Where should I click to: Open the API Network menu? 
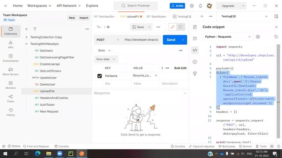pos(69,6)
